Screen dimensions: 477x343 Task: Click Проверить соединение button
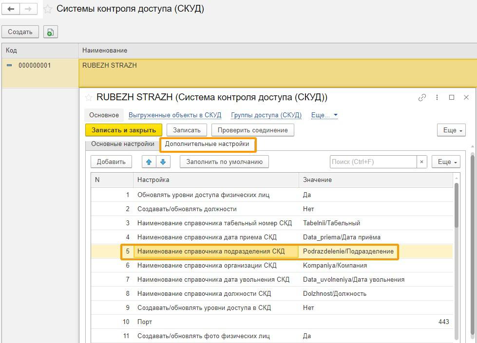pos(252,130)
